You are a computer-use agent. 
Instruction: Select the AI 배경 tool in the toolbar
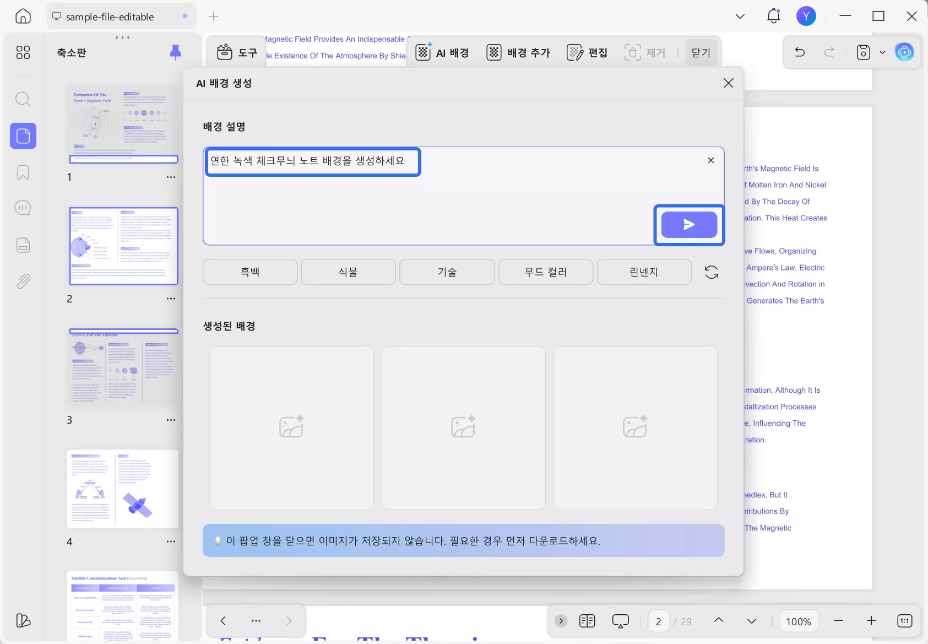pyautogui.click(x=443, y=52)
